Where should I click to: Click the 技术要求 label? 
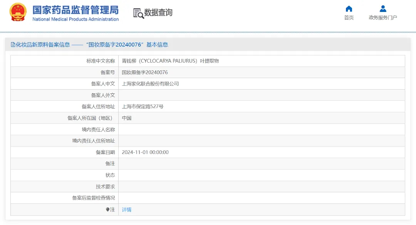click(105, 187)
